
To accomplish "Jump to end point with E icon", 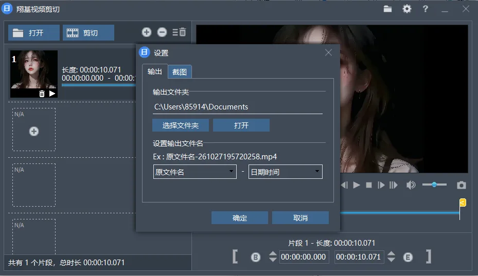I will pyautogui.click(x=408, y=257).
